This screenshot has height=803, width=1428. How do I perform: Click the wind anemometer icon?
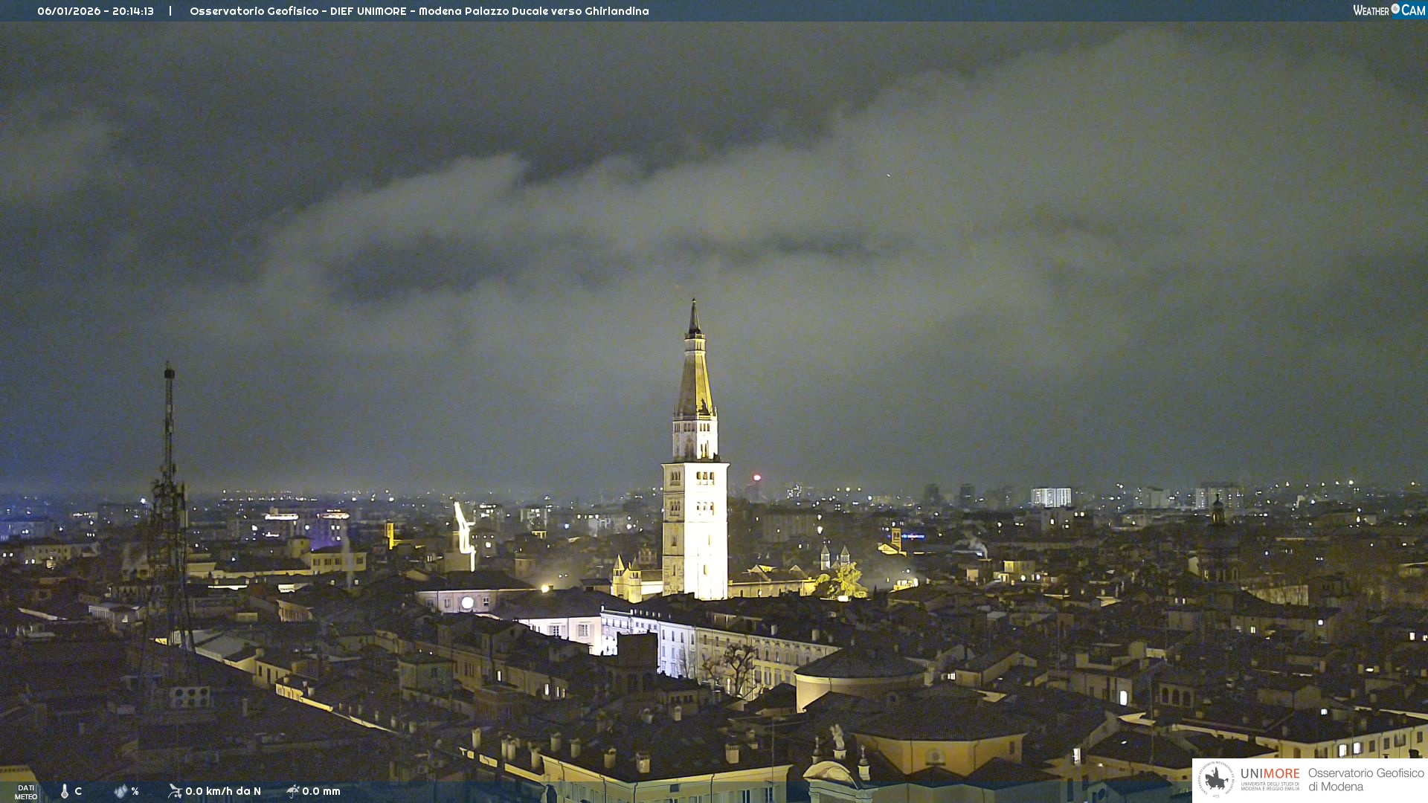(175, 791)
